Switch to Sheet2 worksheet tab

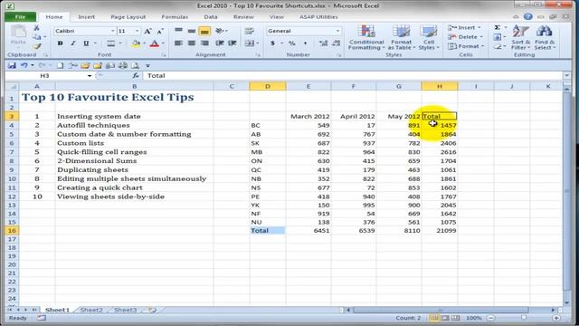pos(91,310)
